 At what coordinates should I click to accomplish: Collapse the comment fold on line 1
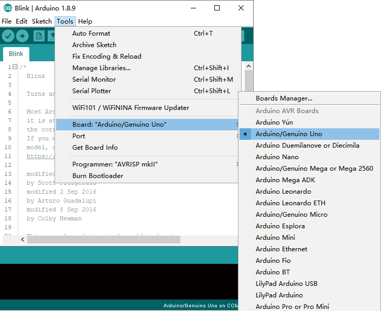15,67
